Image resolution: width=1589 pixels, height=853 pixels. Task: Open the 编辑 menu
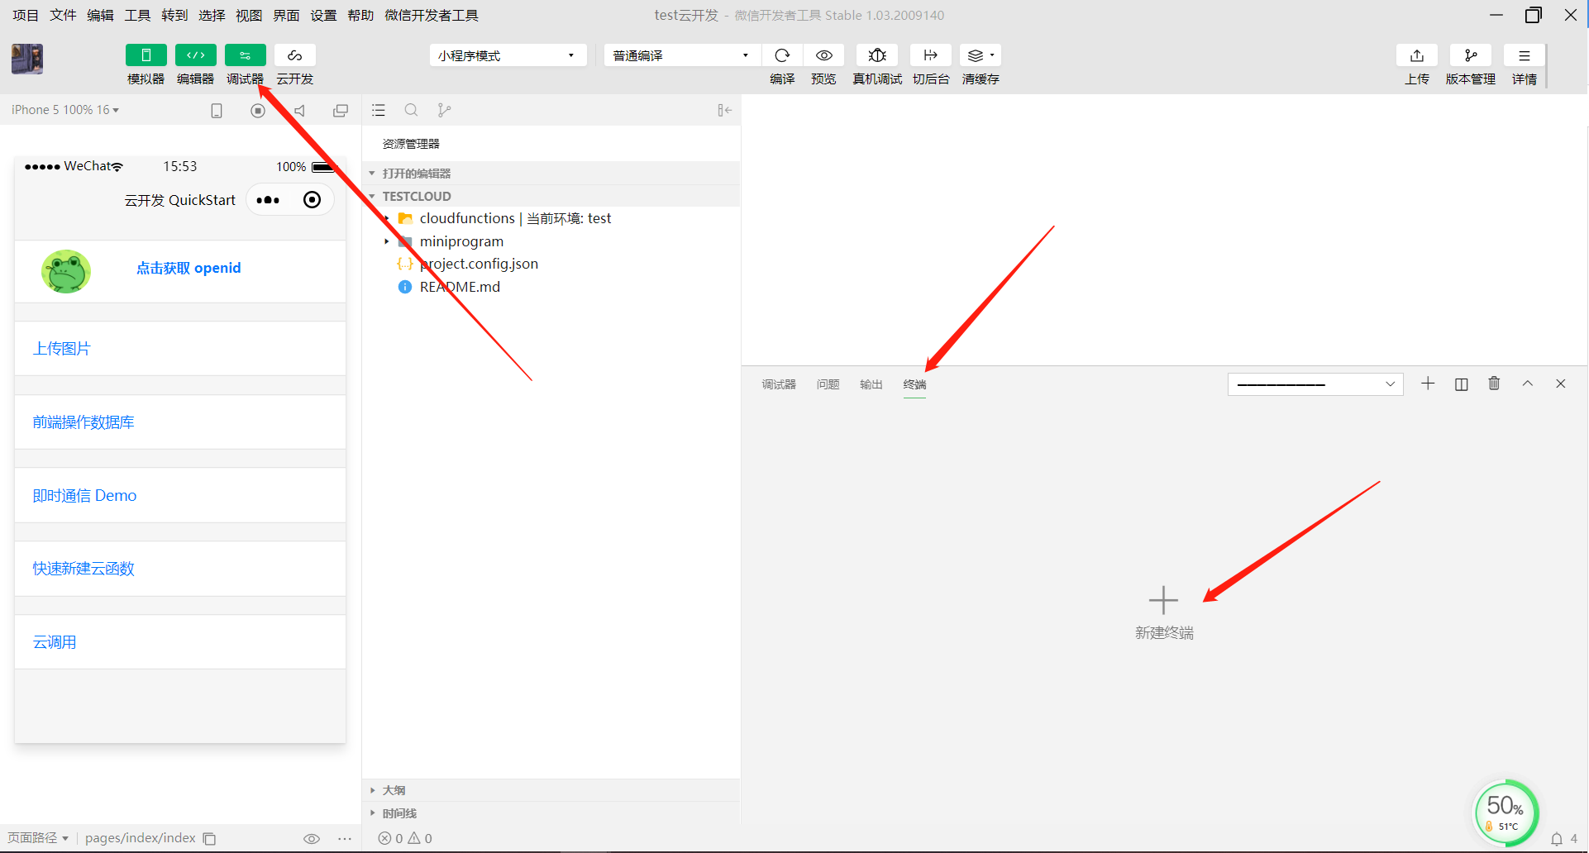100,15
